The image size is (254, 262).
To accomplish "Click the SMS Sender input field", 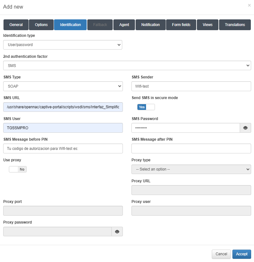I will point(191,86).
